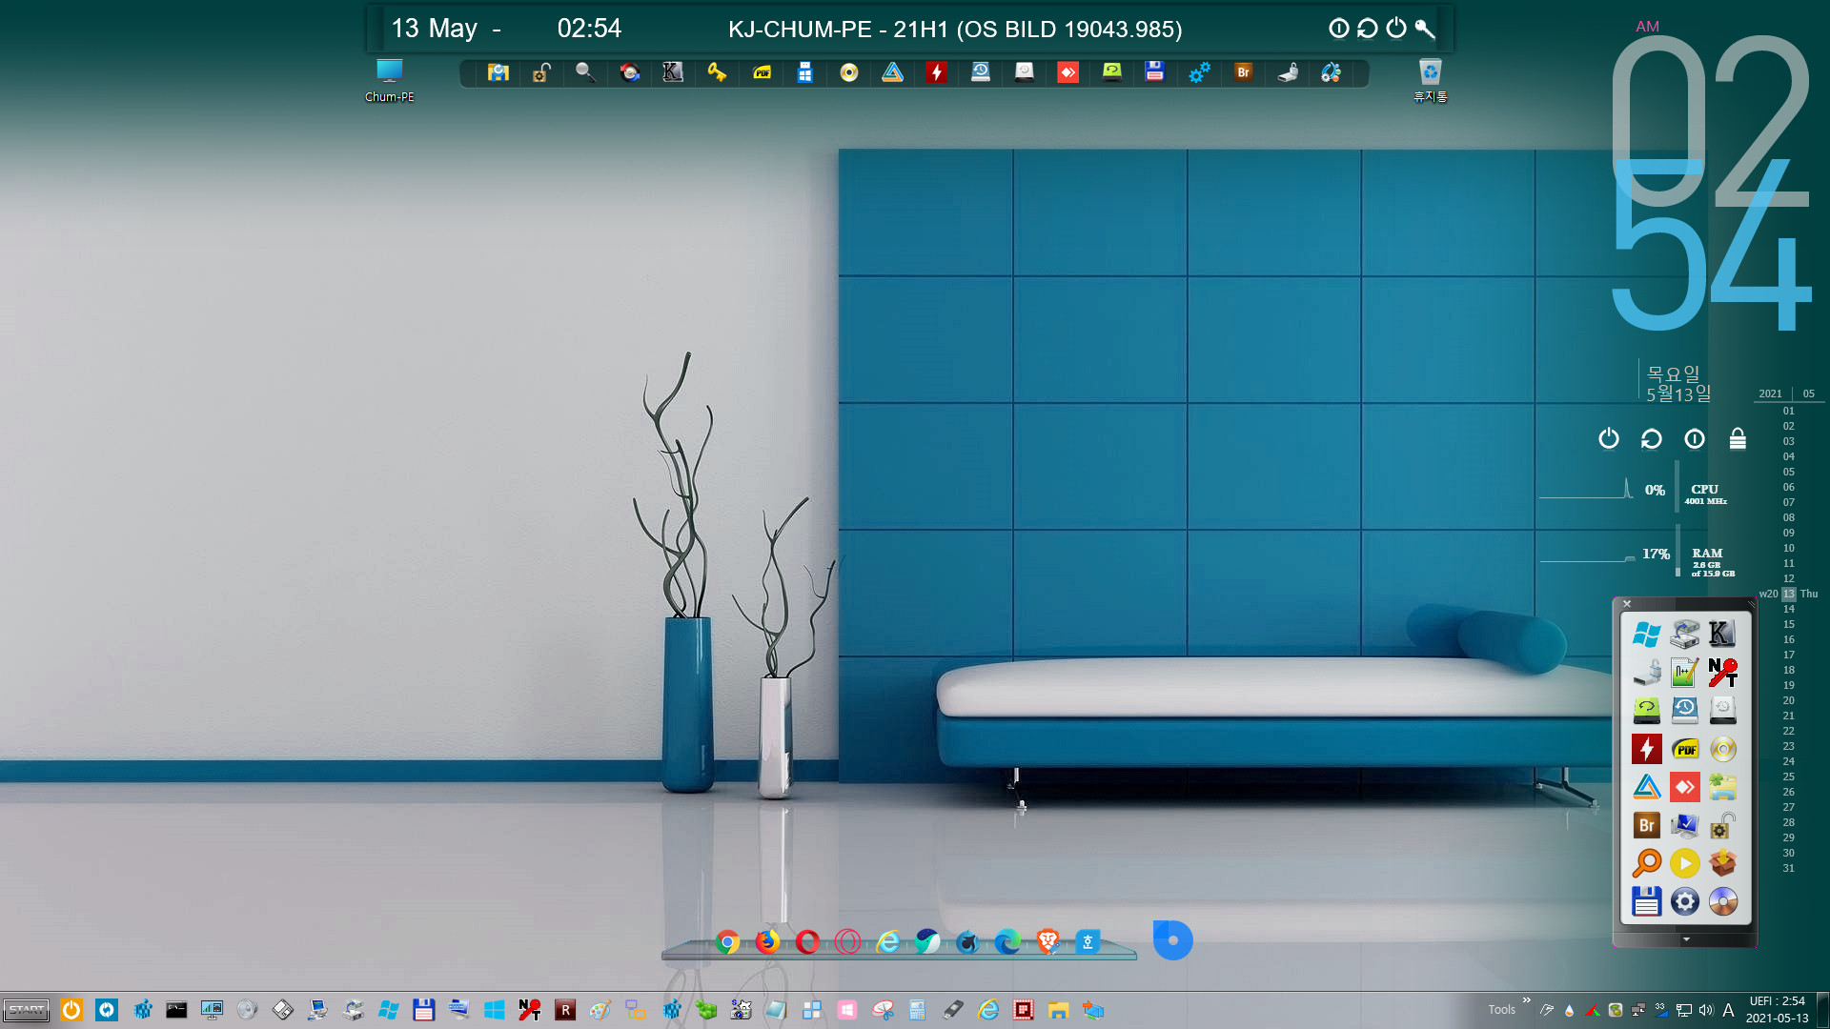Open the command prompt icon on the taskbar
Screen dimensions: 1830x1029
click(176, 1010)
